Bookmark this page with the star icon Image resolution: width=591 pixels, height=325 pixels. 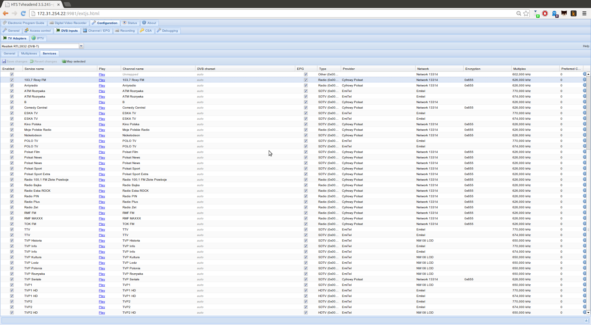(526, 13)
